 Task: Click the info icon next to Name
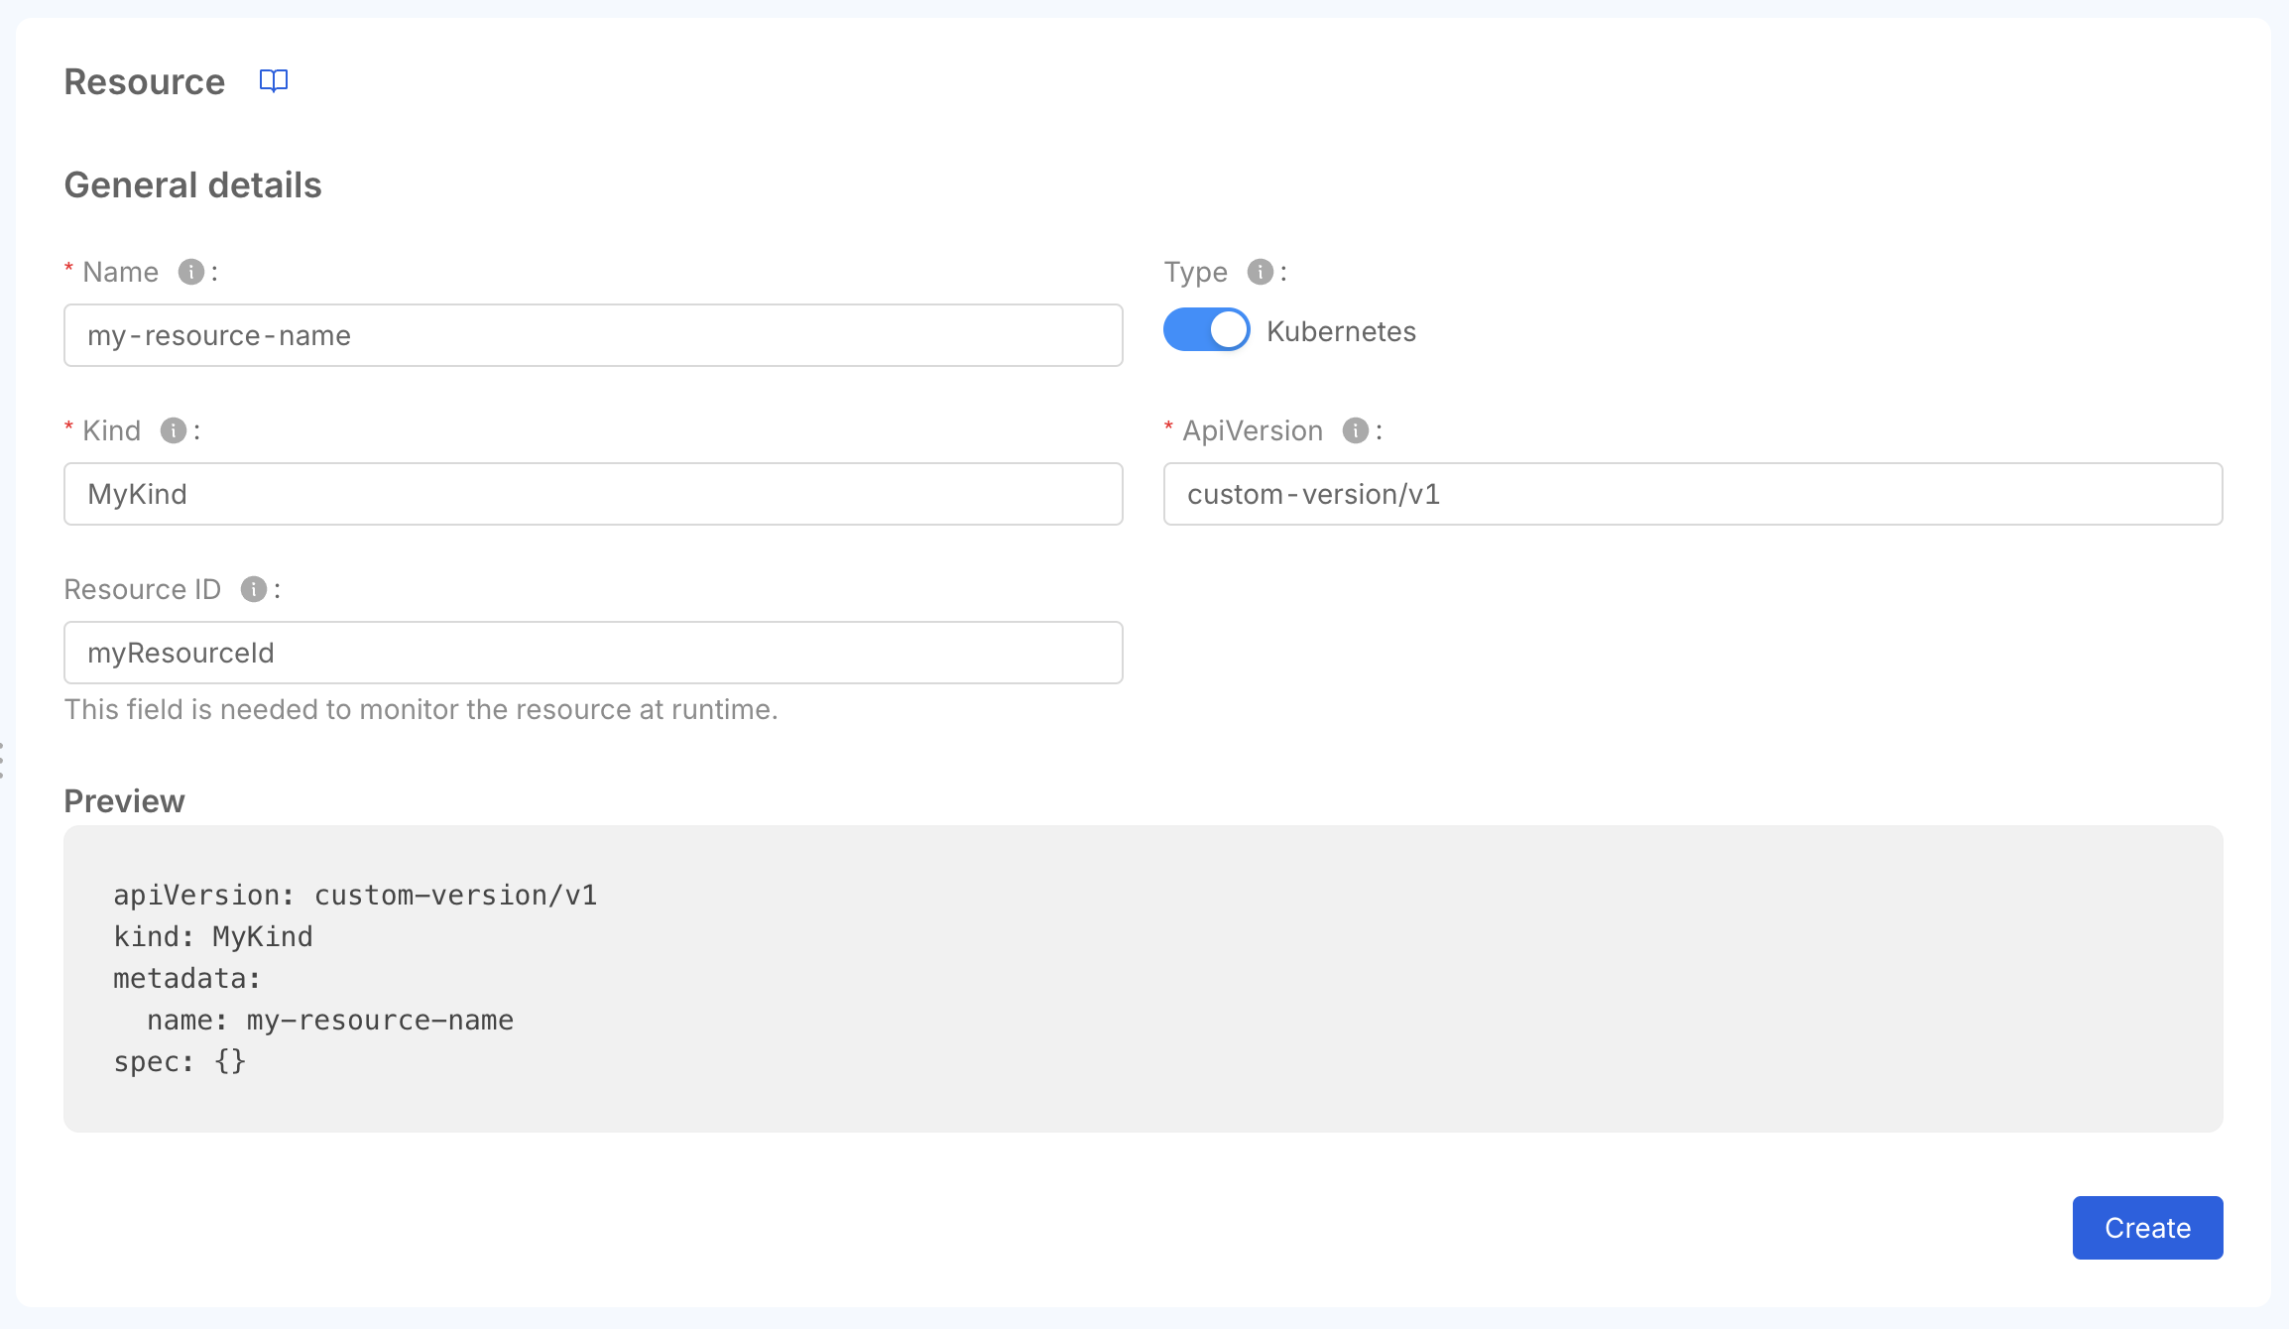pyautogui.click(x=190, y=272)
